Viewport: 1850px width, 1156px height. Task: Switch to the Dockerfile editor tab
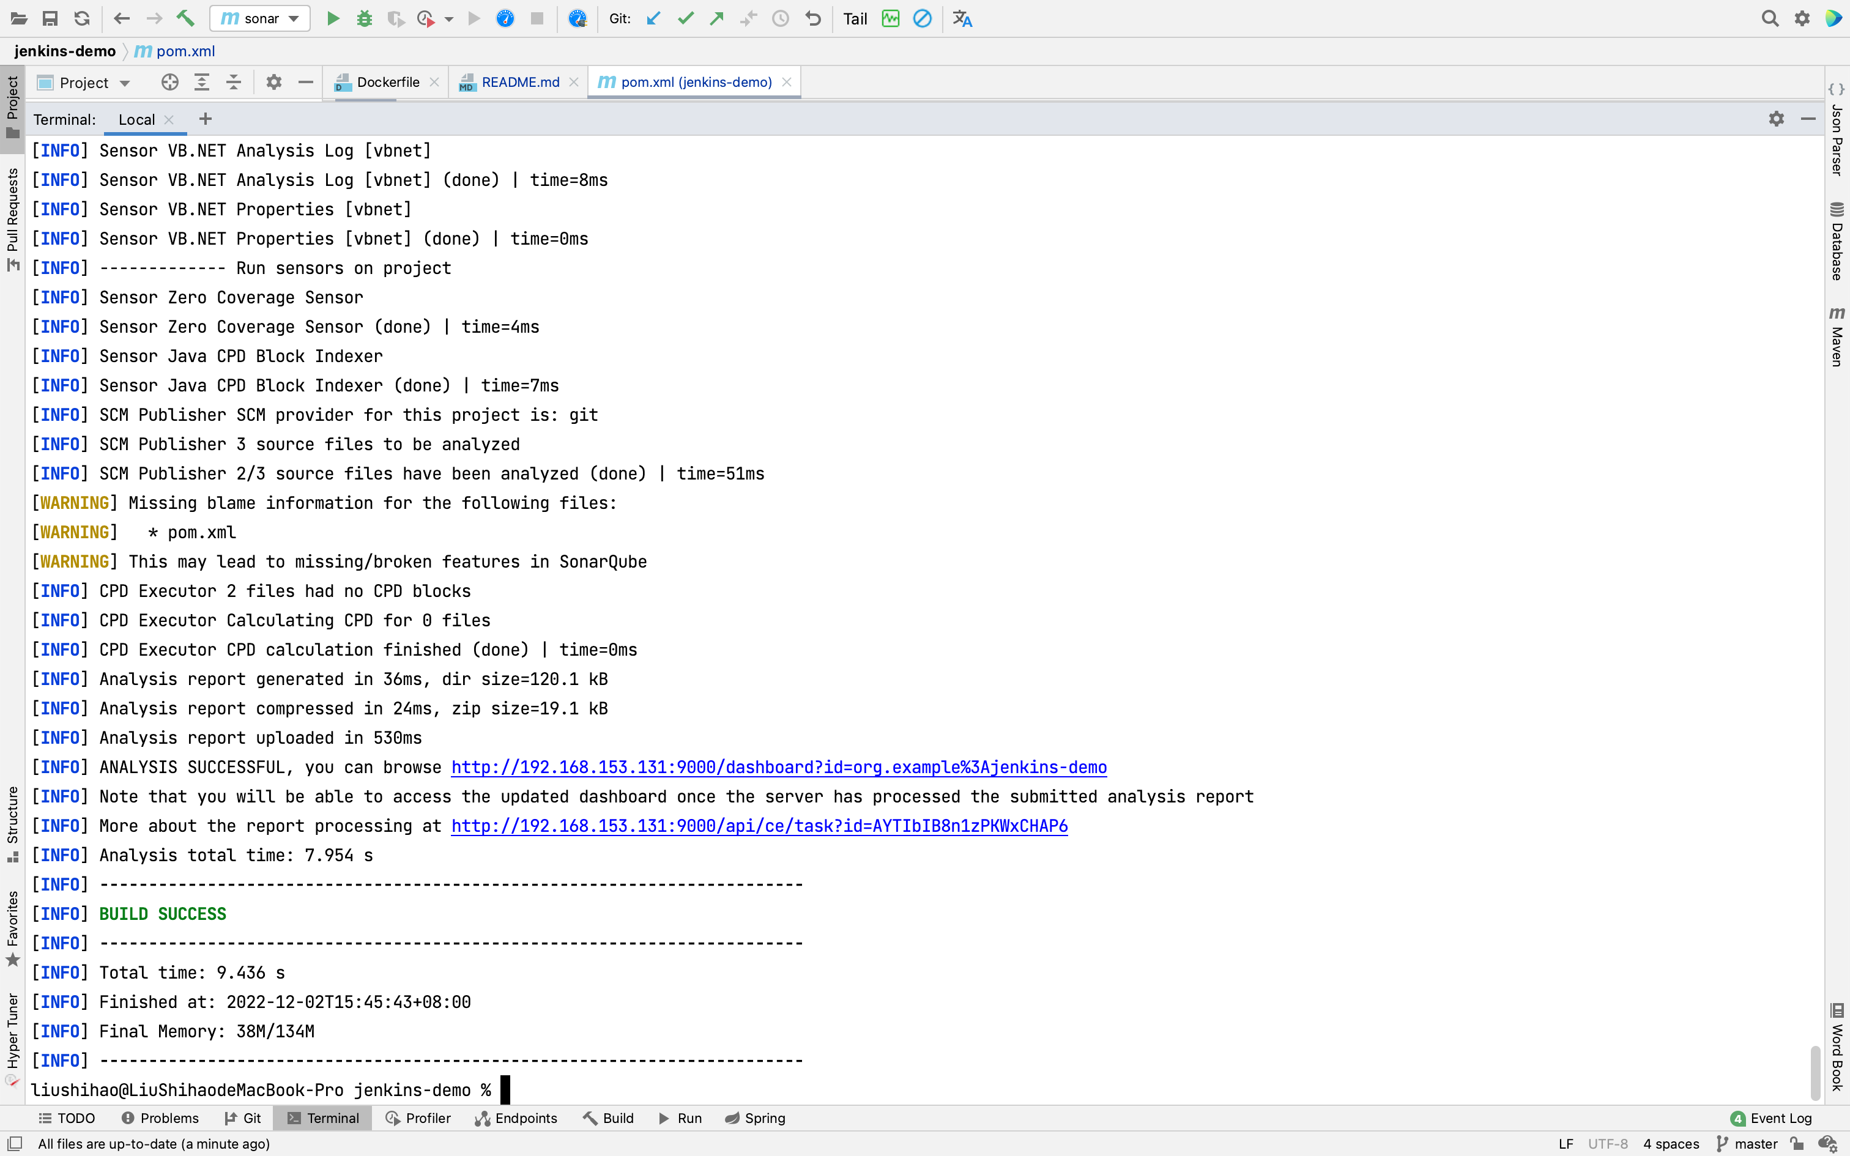coord(387,83)
